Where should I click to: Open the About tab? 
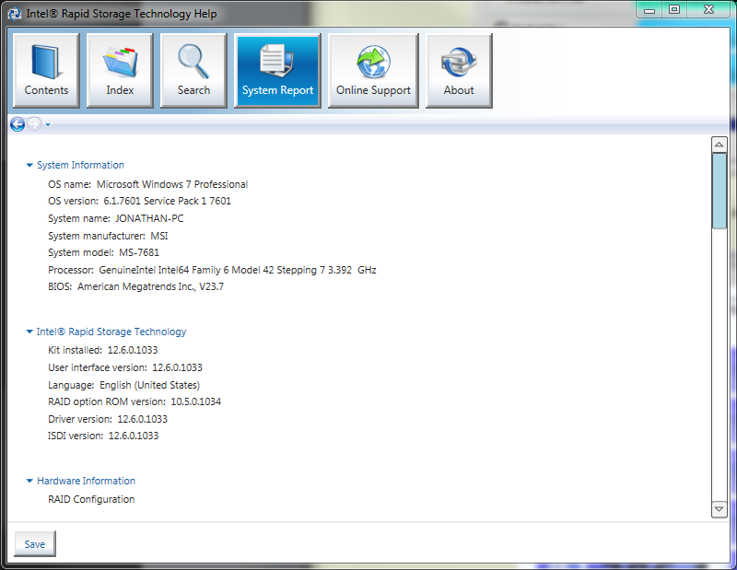[x=459, y=71]
